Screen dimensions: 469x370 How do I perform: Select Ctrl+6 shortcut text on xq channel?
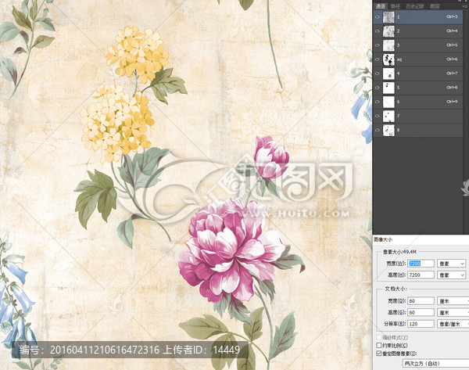pyautogui.click(x=452, y=59)
